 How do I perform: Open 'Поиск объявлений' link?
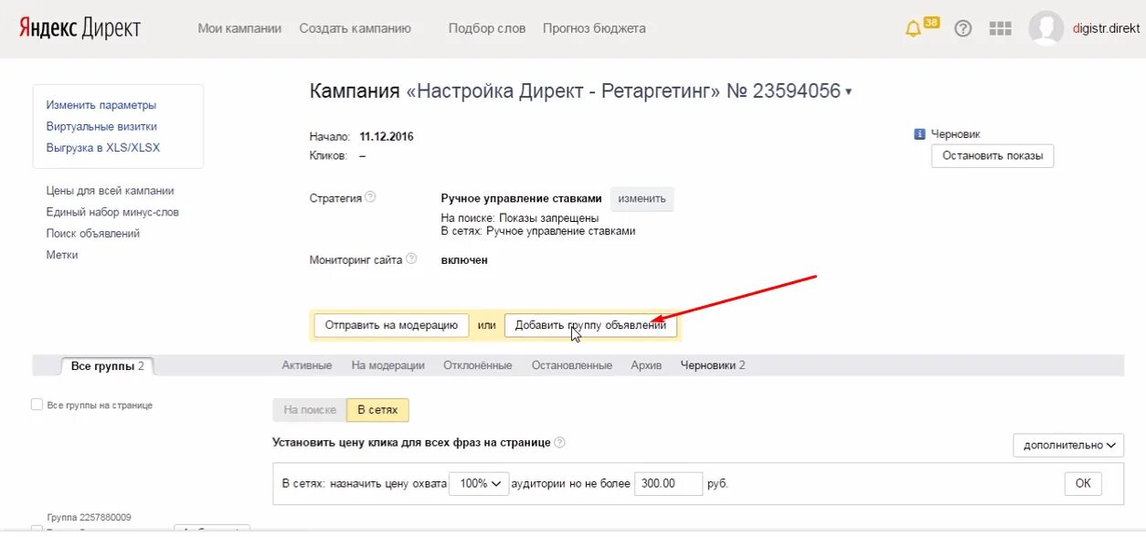(93, 233)
